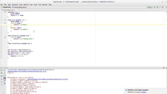167x94 pixels.
Task: Close the Run tab with red X
Action: pos(2,82)
